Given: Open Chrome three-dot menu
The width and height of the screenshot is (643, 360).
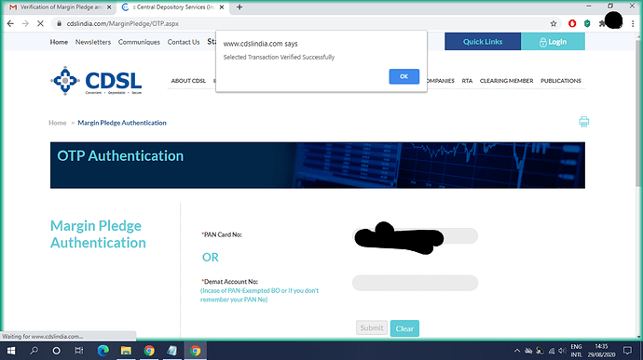Looking at the screenshot, I should [x=633, y=24].
